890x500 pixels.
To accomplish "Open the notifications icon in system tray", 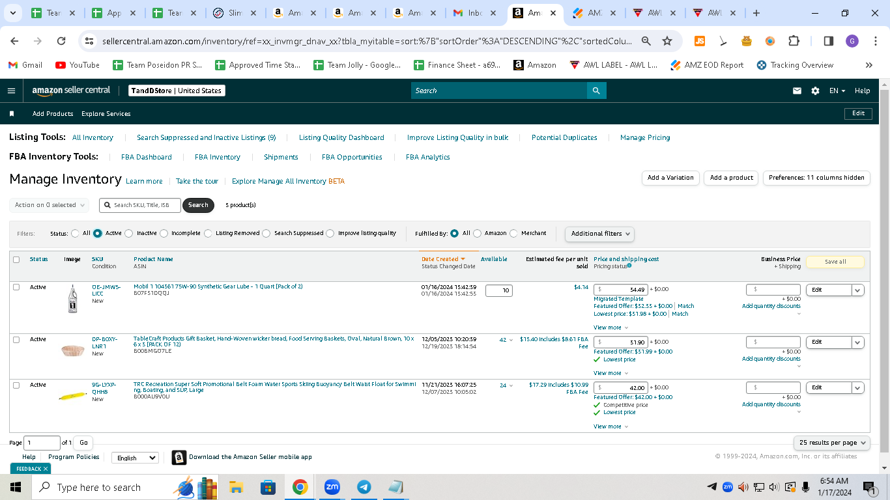I will coord(869,487).
